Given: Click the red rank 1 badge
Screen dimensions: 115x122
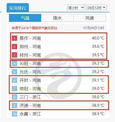Looking at the screenshot, I should coord(15,38).
